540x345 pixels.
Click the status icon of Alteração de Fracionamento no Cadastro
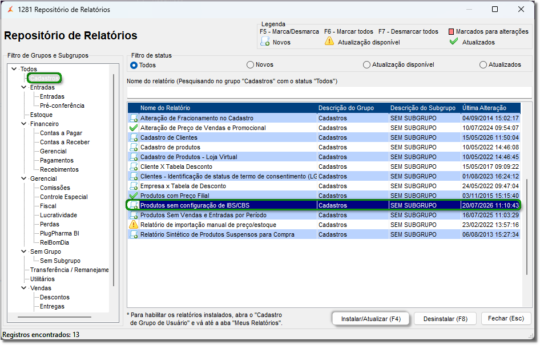point(133,118)
